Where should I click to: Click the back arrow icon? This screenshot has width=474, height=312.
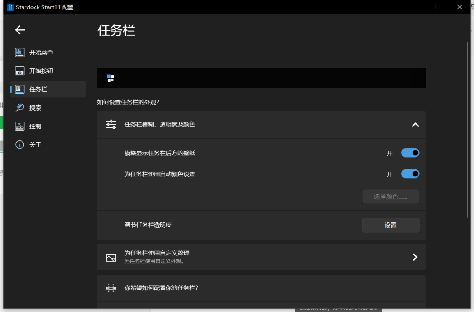[20, 30]
